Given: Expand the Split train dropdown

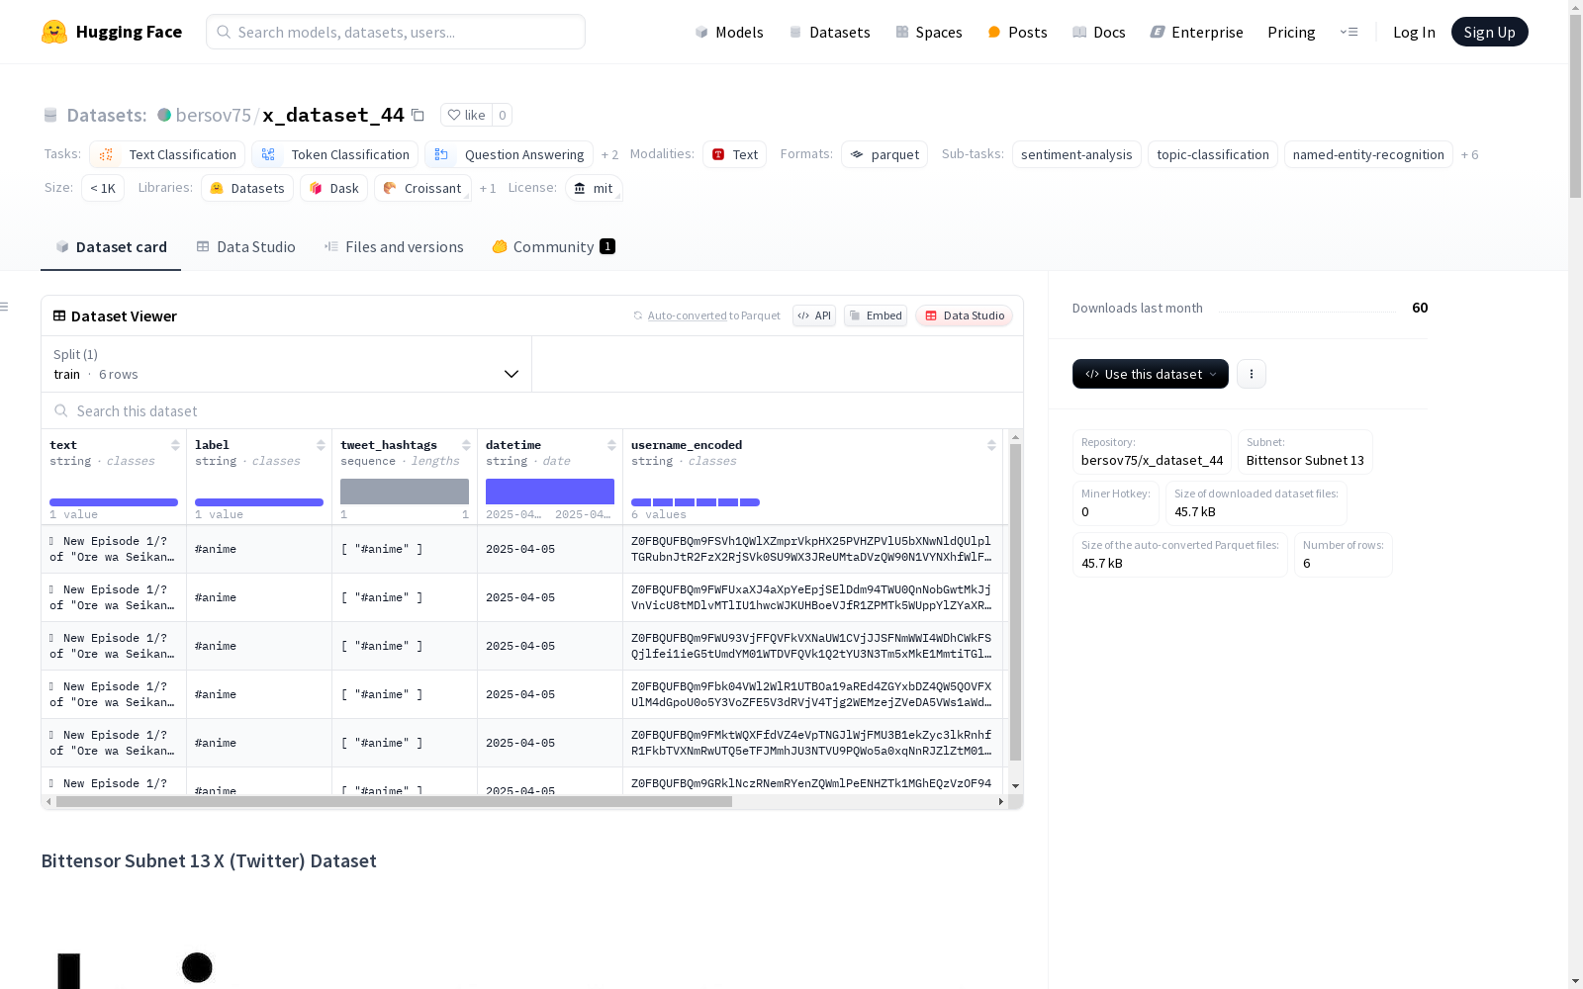Looking at the screenshot, I should [287, 364].
